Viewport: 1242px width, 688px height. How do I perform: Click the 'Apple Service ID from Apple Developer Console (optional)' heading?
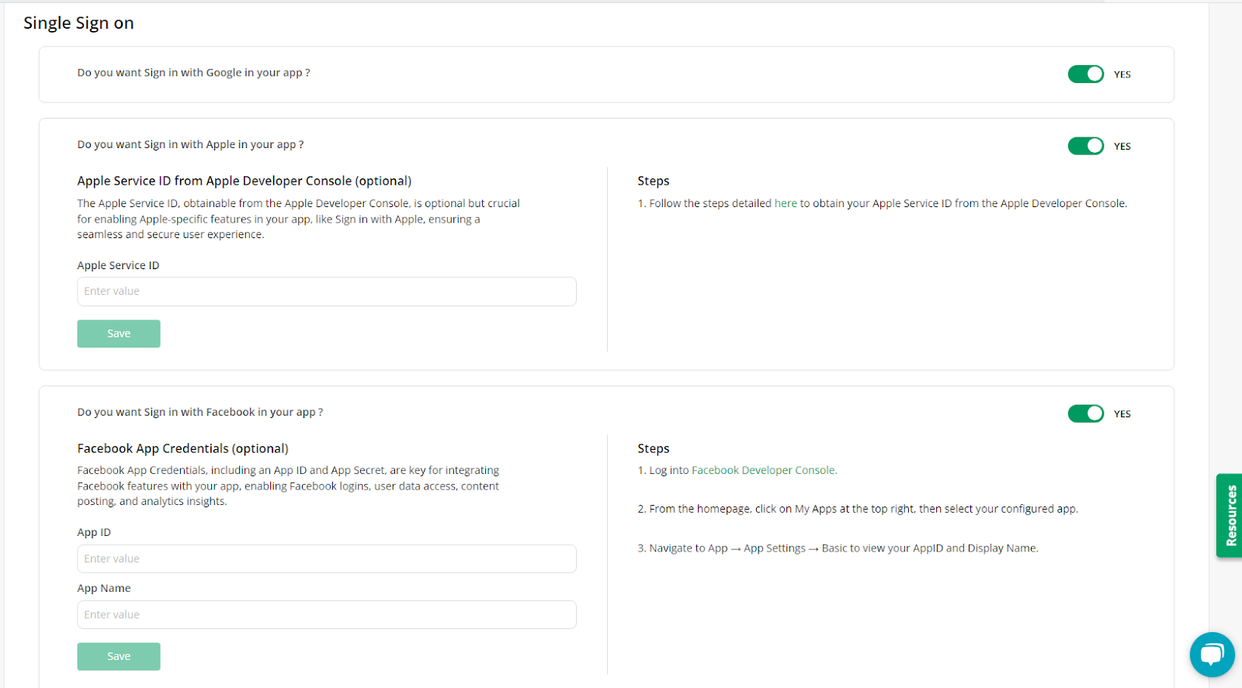[x=245, y=181]
